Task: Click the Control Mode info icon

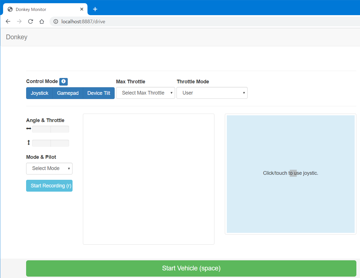Action: (x=64, y=81)
